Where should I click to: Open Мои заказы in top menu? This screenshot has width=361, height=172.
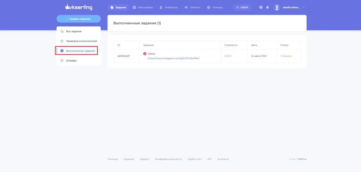coord(143,7)
